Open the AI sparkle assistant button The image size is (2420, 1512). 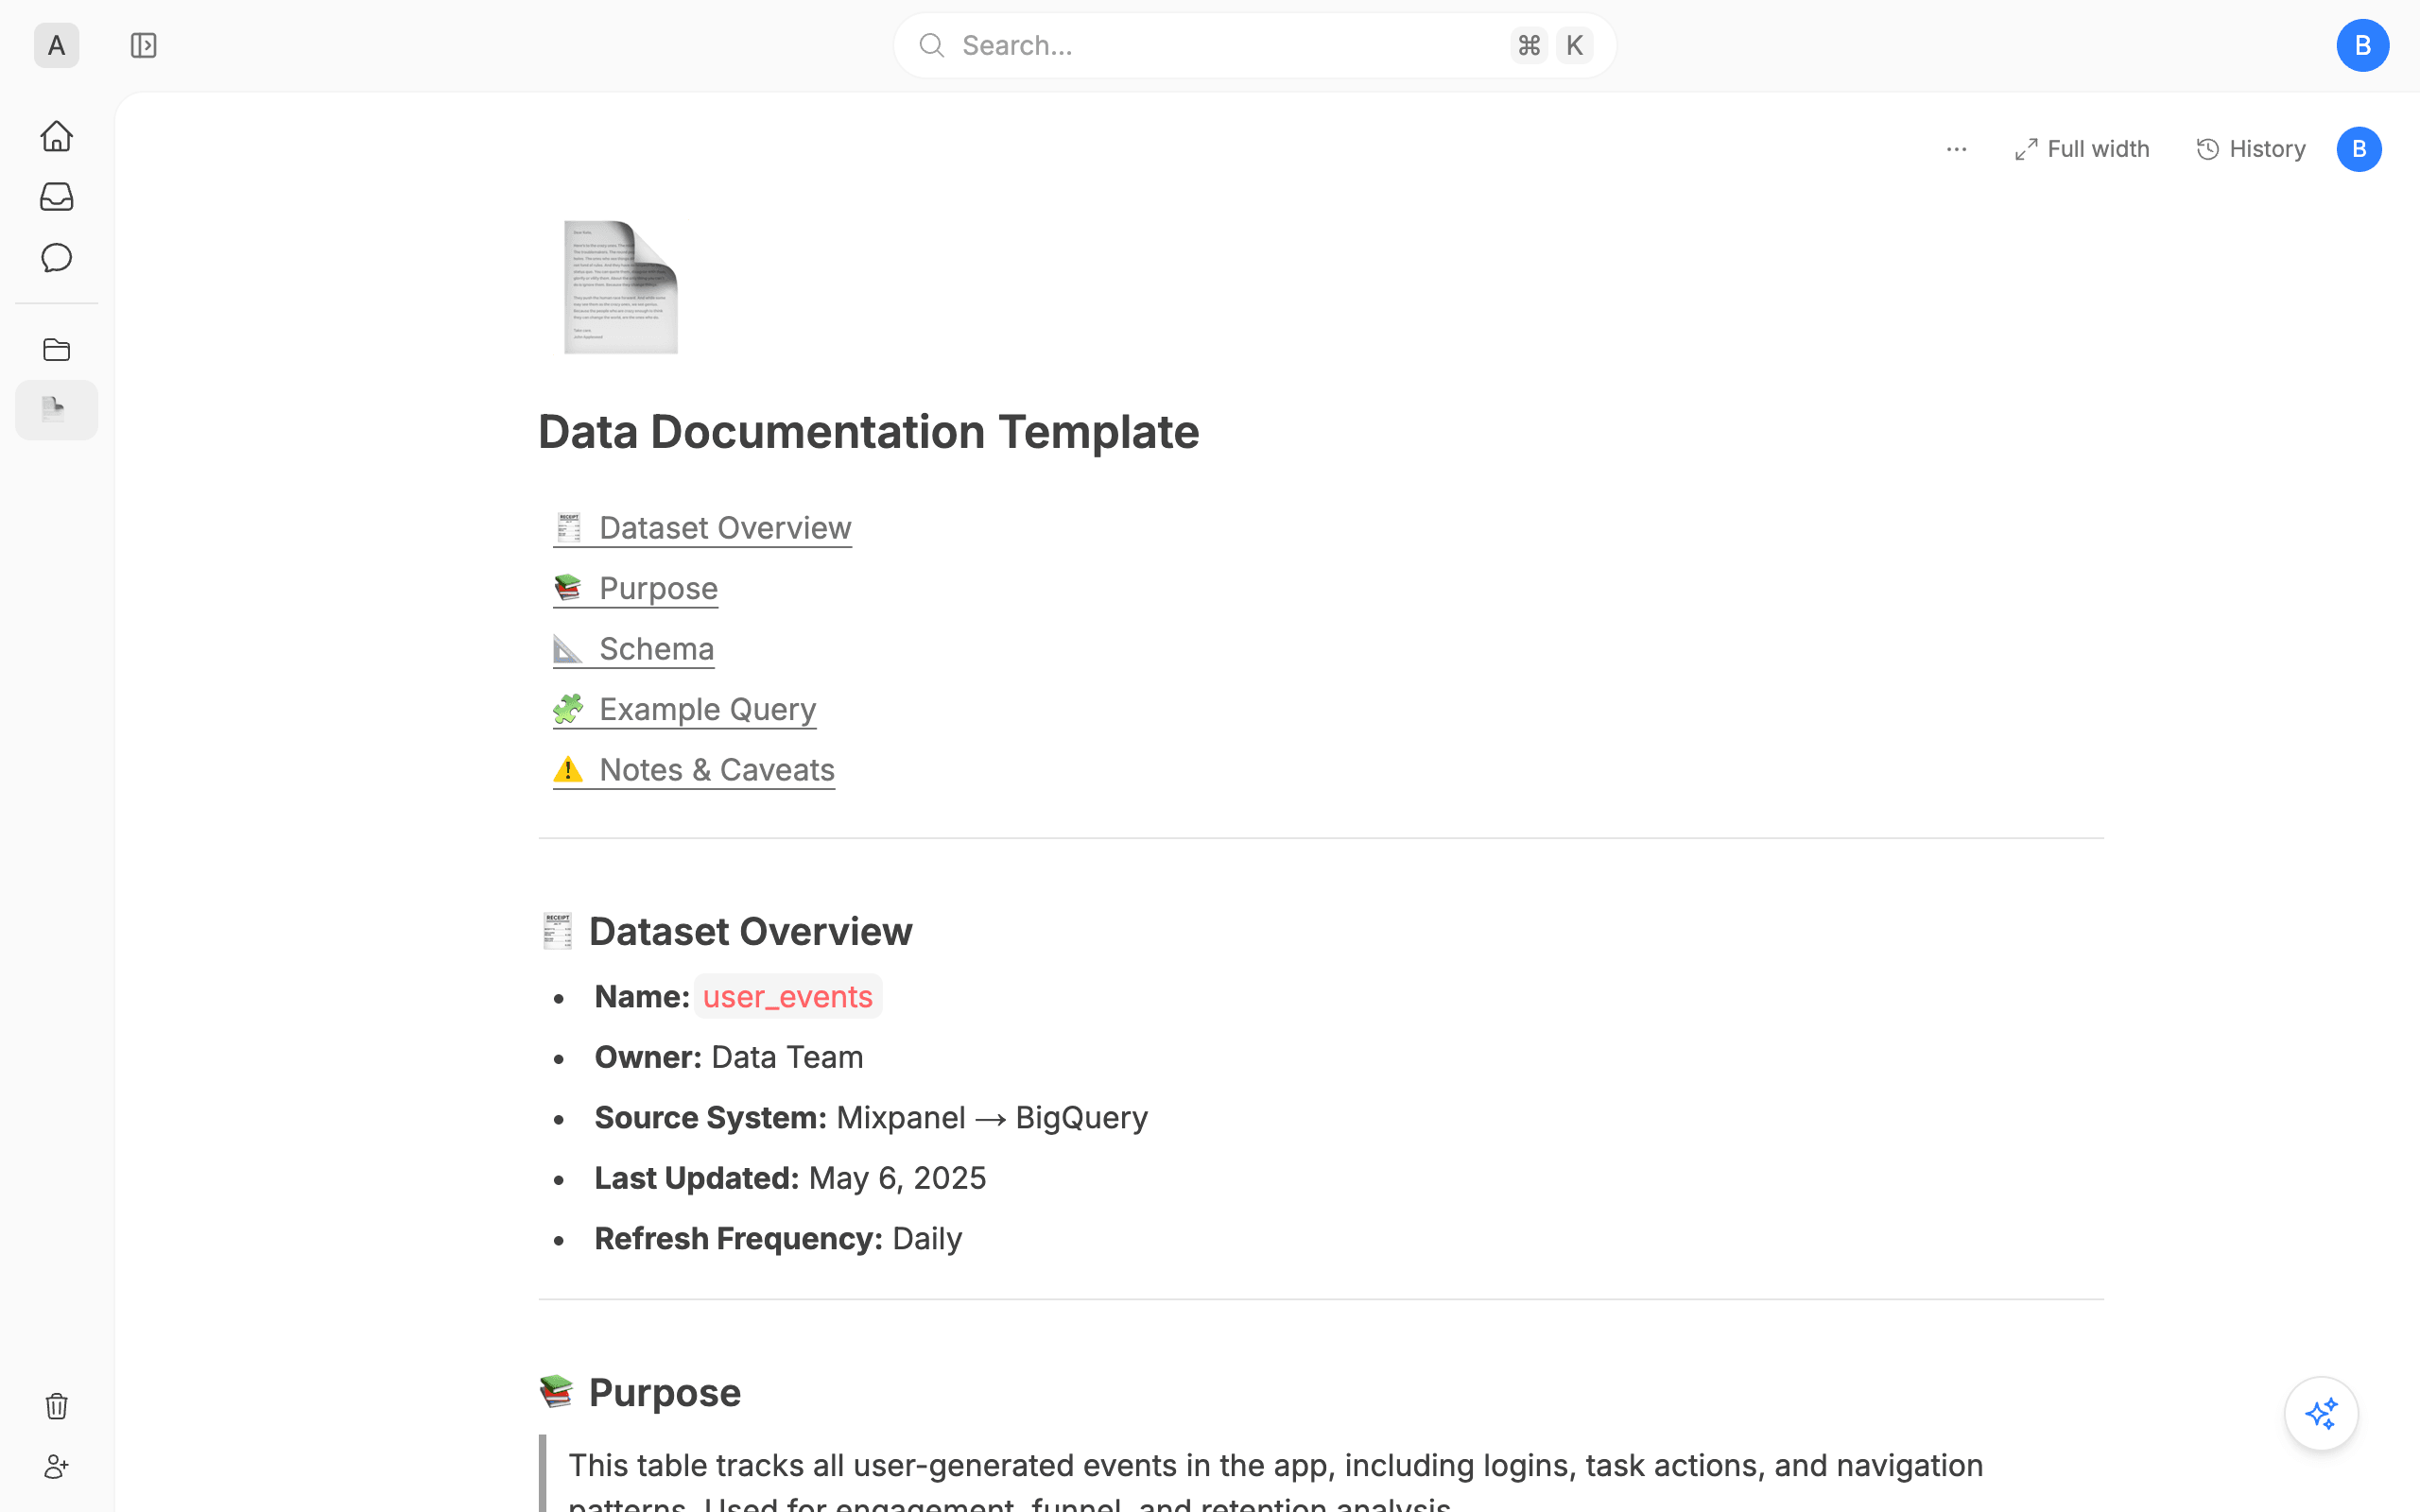click(x=2320, y=1413)
